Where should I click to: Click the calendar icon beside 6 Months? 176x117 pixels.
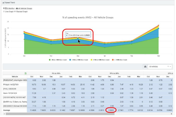pos(6,9)
